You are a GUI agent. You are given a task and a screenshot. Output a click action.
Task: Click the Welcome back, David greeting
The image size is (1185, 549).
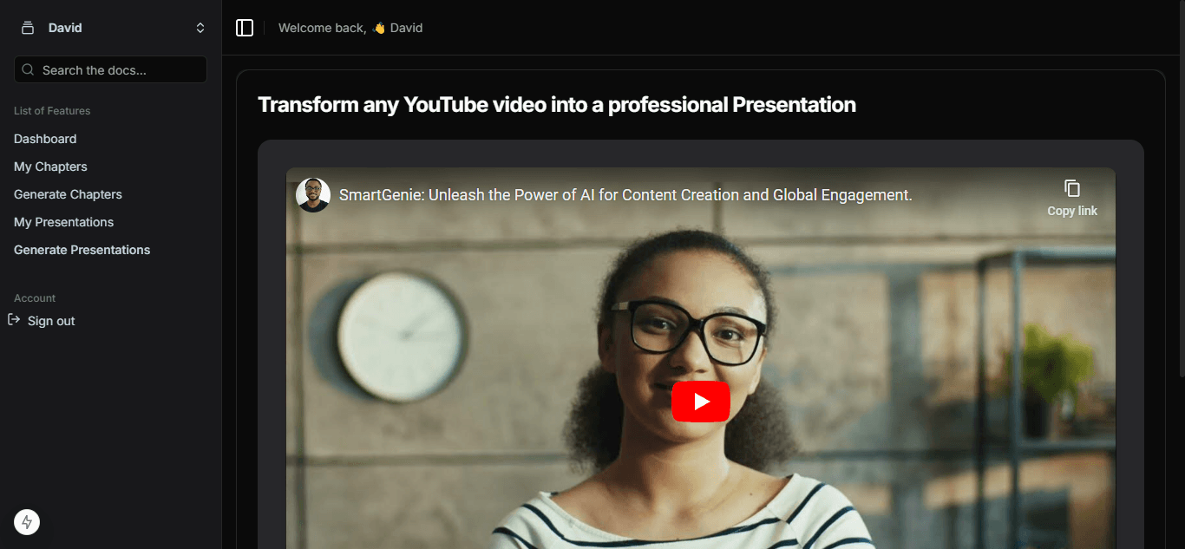(x=350, y=28)
